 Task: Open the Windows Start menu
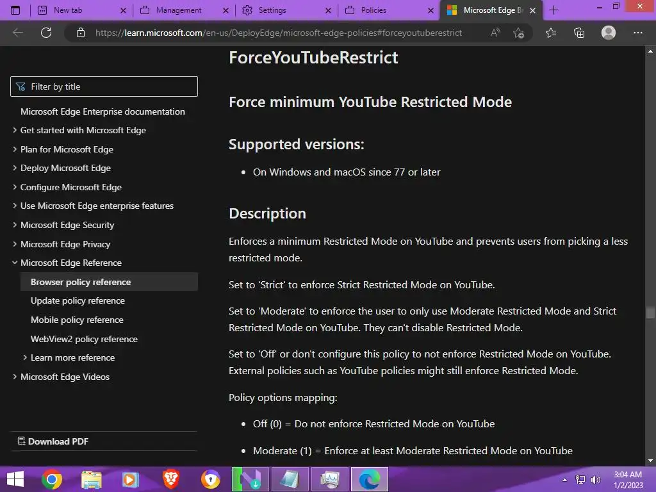pos(15,479)
